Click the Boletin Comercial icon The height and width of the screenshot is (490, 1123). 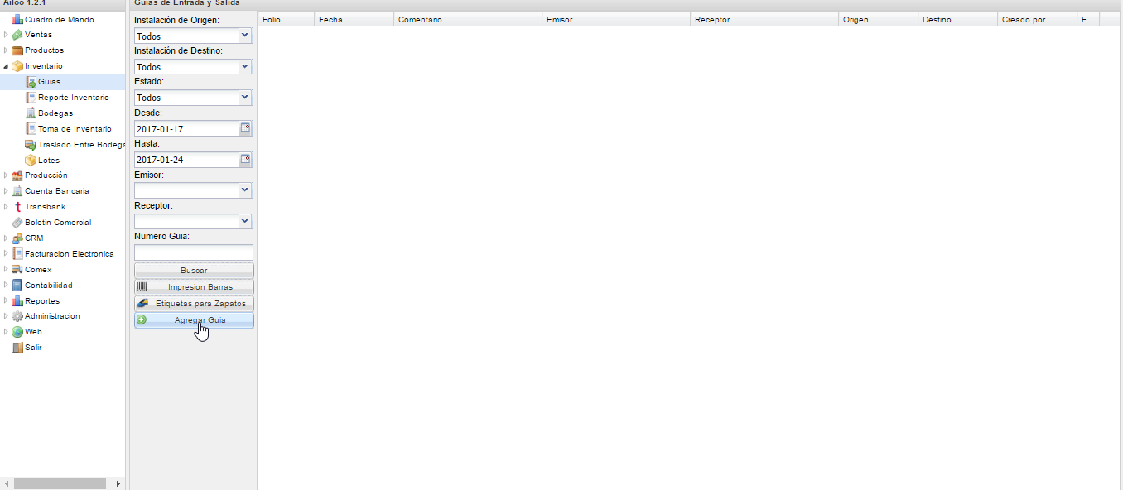tap(17, 223)
